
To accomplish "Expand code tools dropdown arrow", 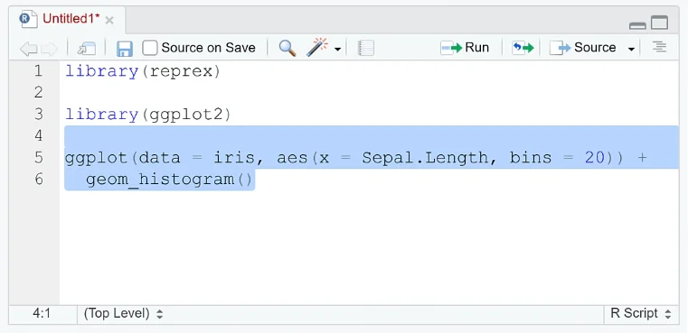I will pyautogui.click(x=337, y=49).
